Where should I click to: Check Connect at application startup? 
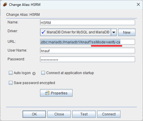point(43,73)
